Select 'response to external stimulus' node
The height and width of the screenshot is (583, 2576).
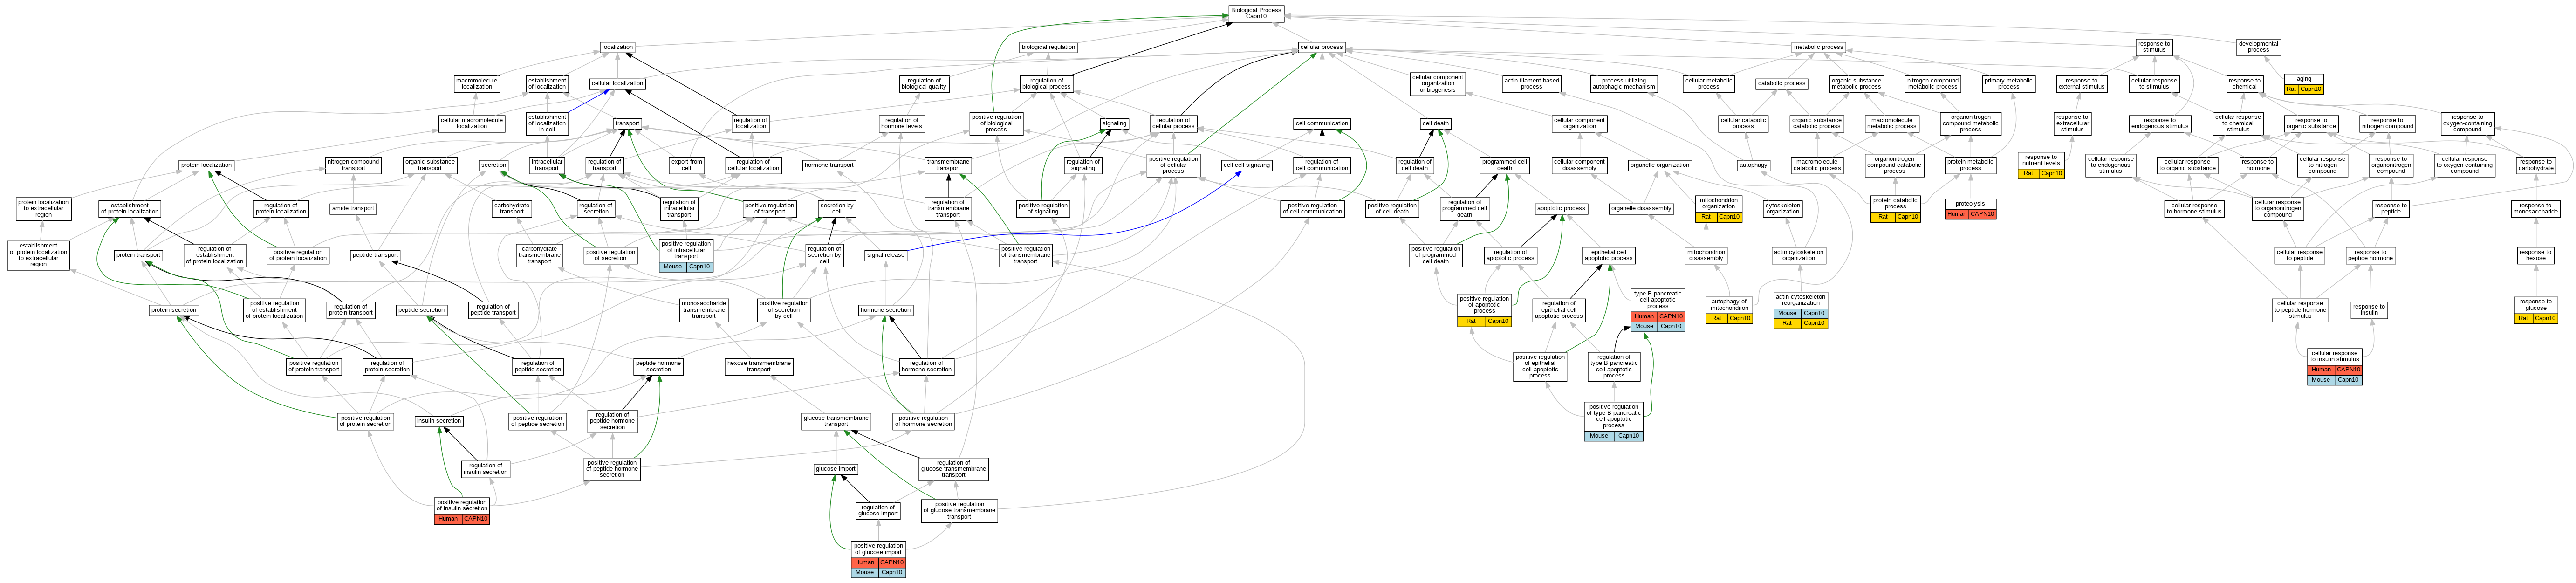(2081, 84)
